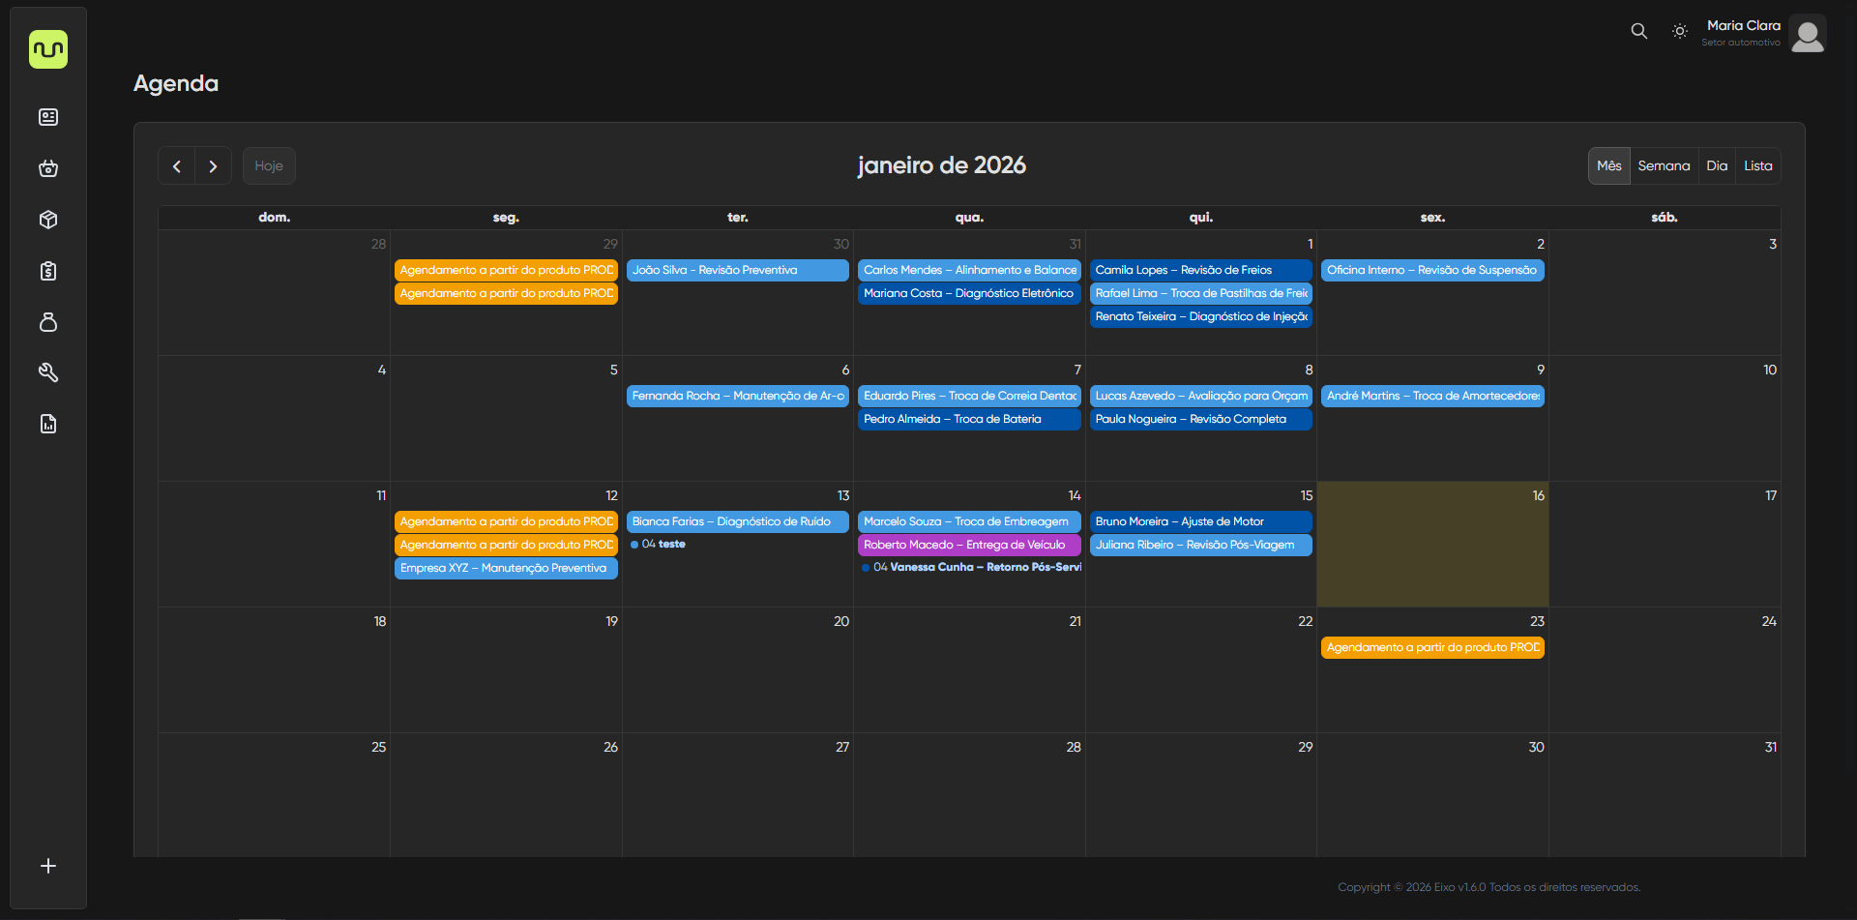Toggle light/dark theme sun icon
The height and width of the screenshot is (920, 1857).
[x=1680, y=31]
